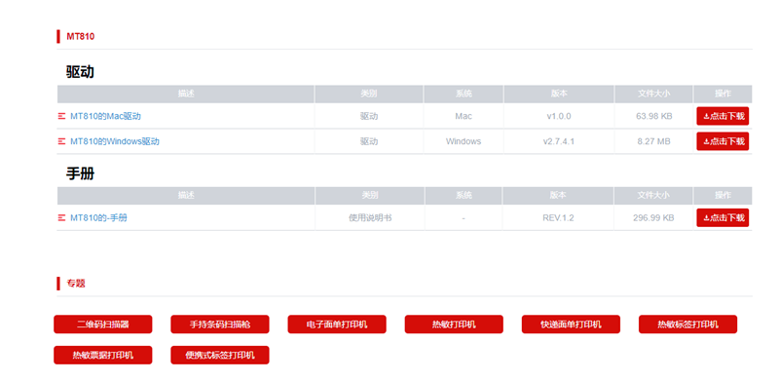Download the Mac driver via 点击下载
Image resolution: width=779 pixels, height=382 pixels.
click(x=723, y=116)
